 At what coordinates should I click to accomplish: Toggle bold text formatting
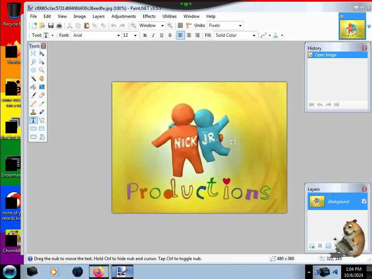[x=145, y=35]
